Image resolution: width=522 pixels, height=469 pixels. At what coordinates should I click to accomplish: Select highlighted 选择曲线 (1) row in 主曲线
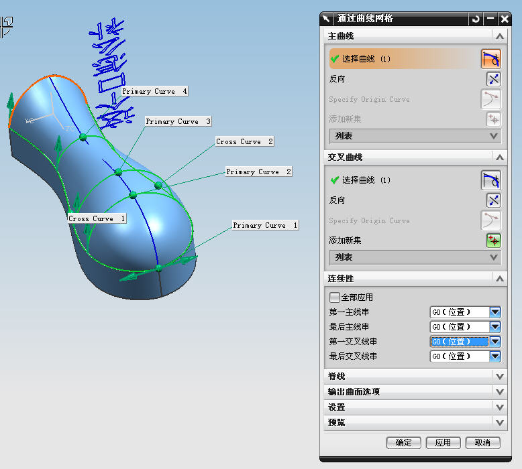(405, 59)
